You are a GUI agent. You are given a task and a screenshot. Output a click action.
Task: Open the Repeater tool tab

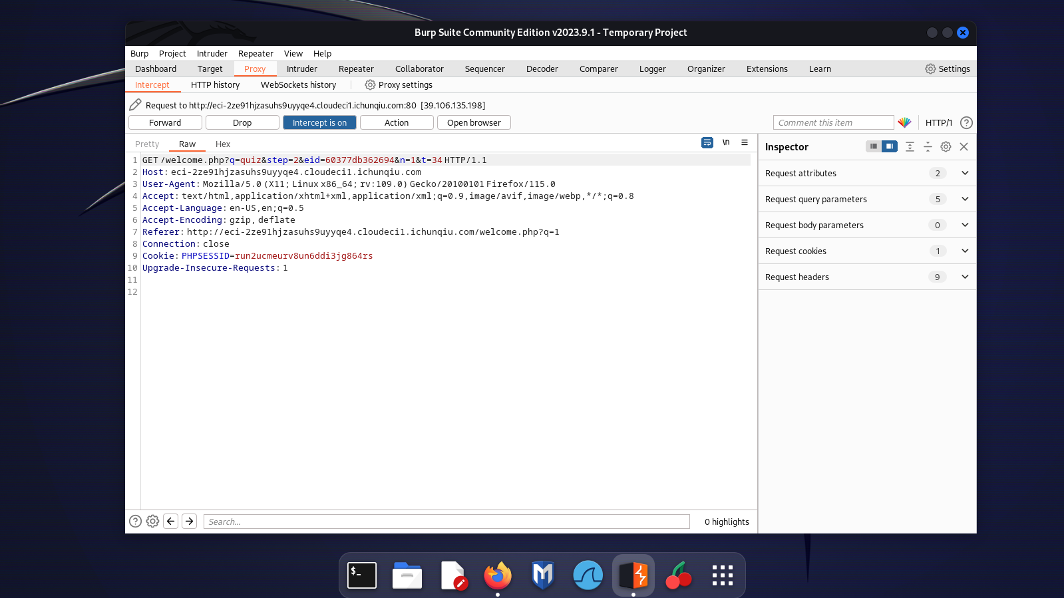pyautogui.click(x=356, y=69)
